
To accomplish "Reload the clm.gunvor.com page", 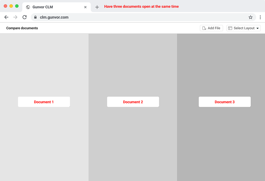I will [25, 17].
